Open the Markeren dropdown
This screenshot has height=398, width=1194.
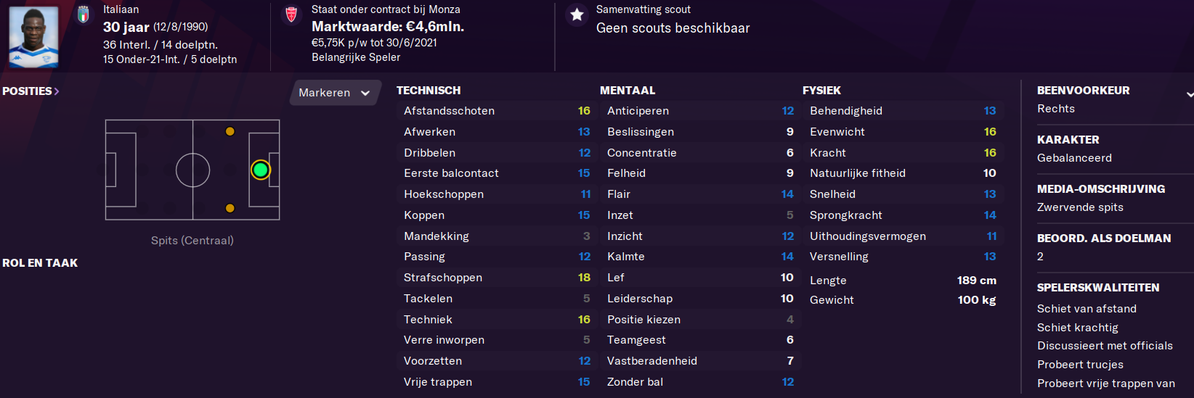coord(335,93)
